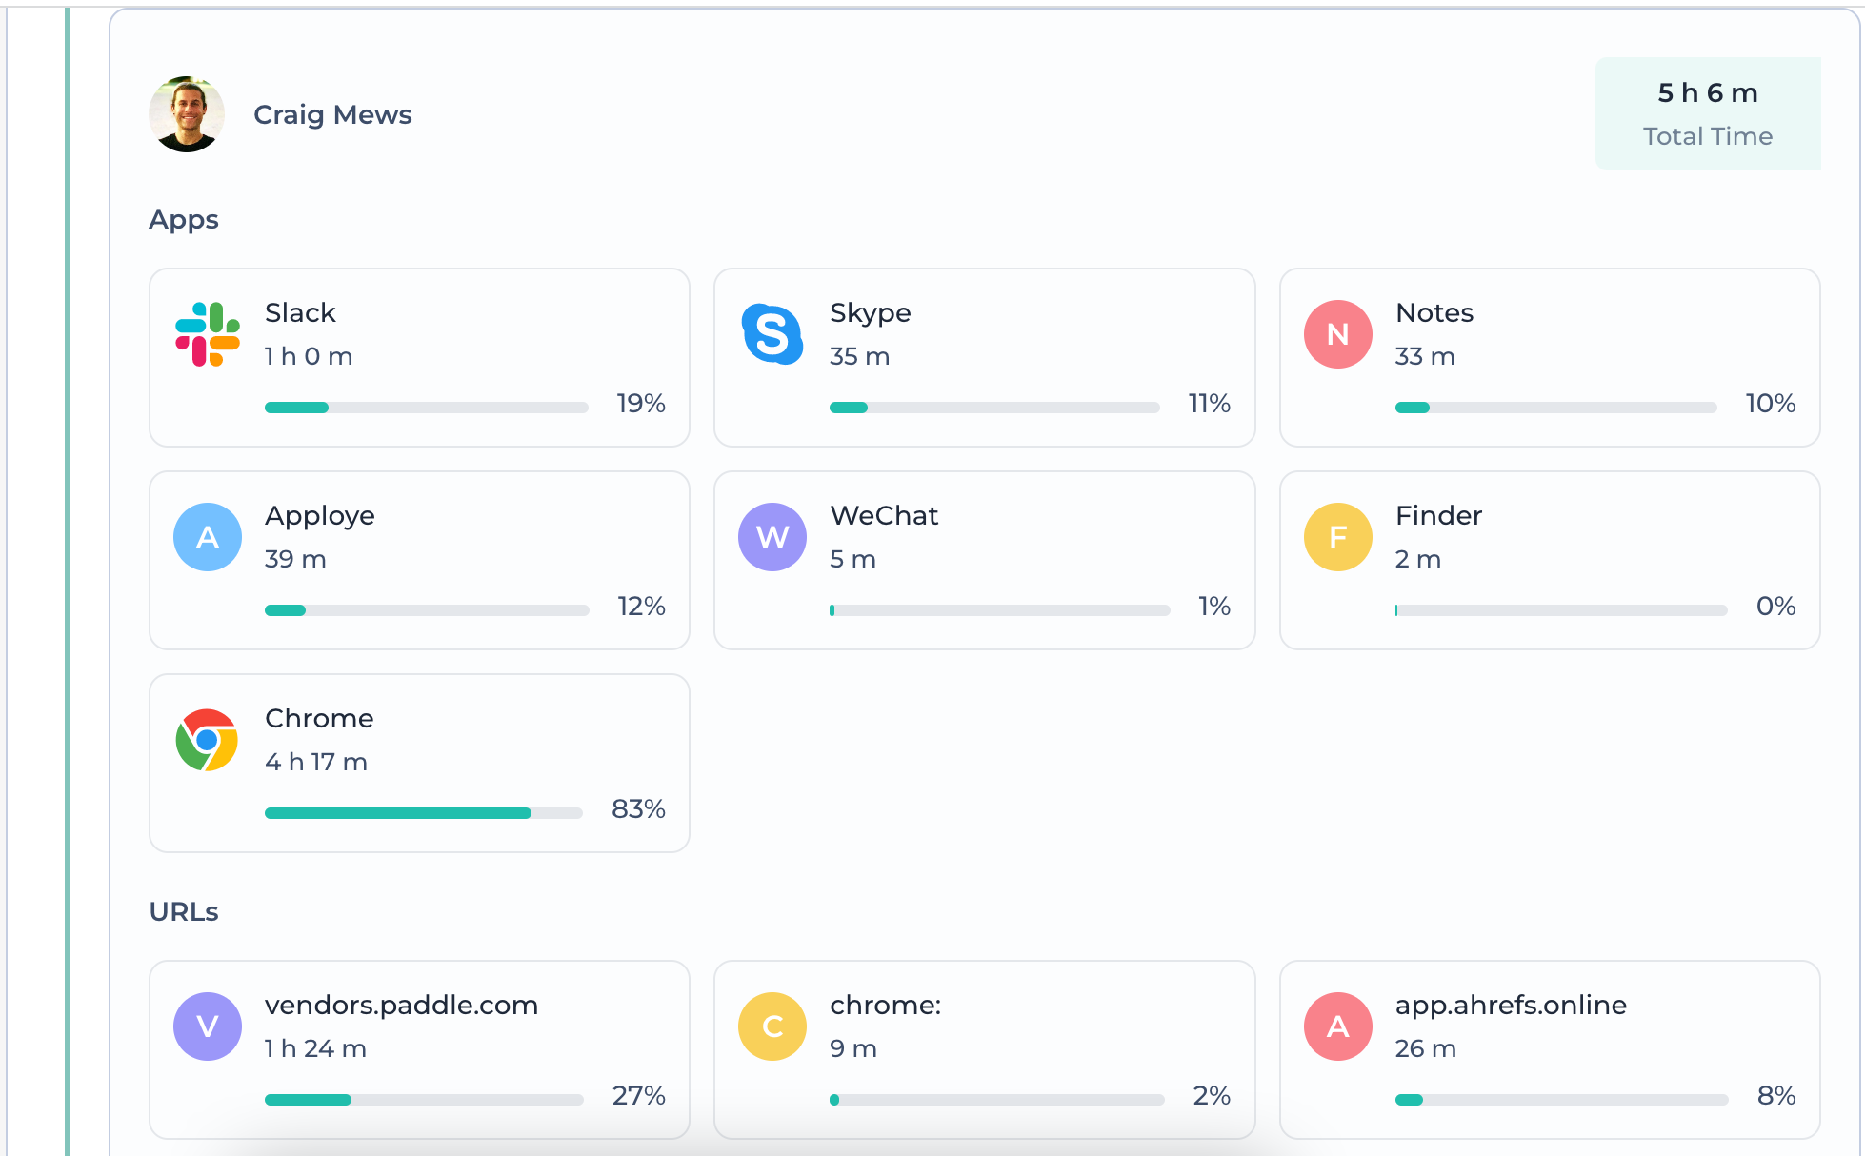Viewport: 1865px width, 1156px height.
Task: Click the Slack app icon
Action: pos(208,334)
